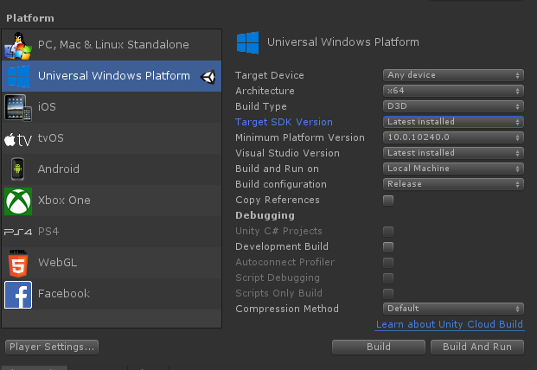Choose the iOS platform label

click(47, 107)
